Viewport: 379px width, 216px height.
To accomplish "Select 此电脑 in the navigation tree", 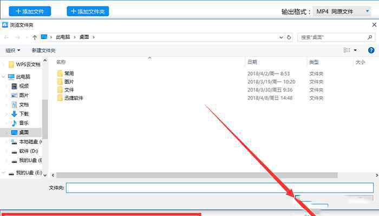I will [23, 77].
